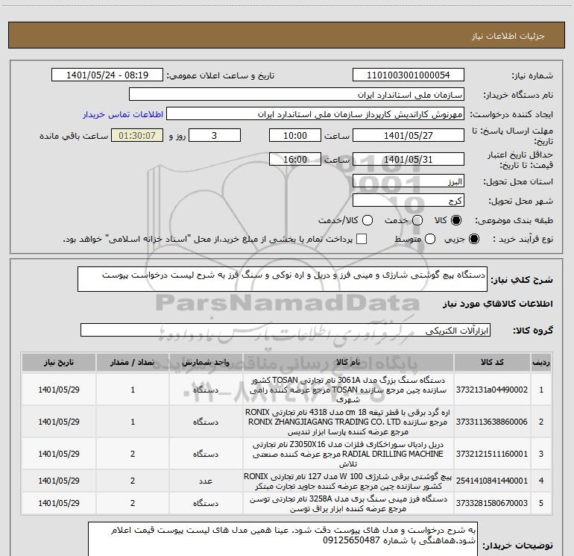The width and height of the screenshot is (574, 556).
Task: Click the request creator name field
Action: click(315, 114)
